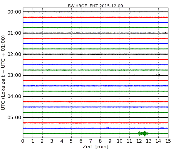The height and width of the screenshot is (153, 191).
Task: Click the large green seismic burst near minute 12
Action: point(143,133)
